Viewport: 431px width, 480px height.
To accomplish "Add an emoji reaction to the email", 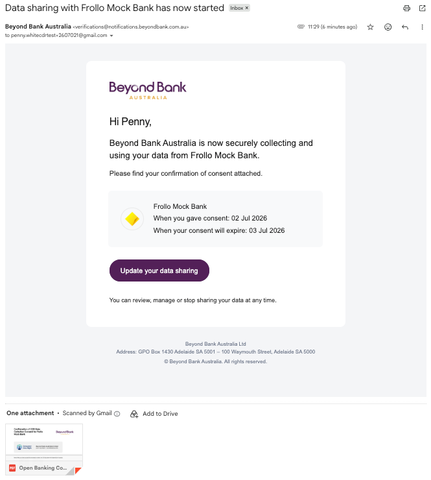I will [x=388, y=27].
